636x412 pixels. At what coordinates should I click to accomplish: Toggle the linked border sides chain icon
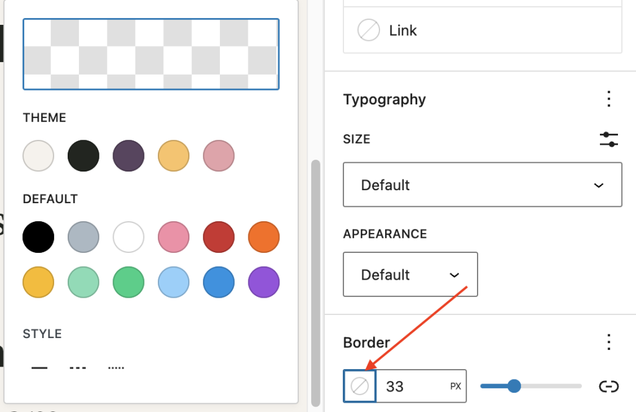click(x=609, y=386)
